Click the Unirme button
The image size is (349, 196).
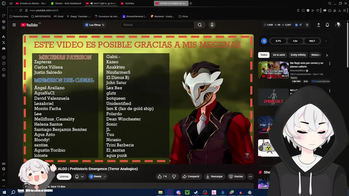tap(64, 176)
